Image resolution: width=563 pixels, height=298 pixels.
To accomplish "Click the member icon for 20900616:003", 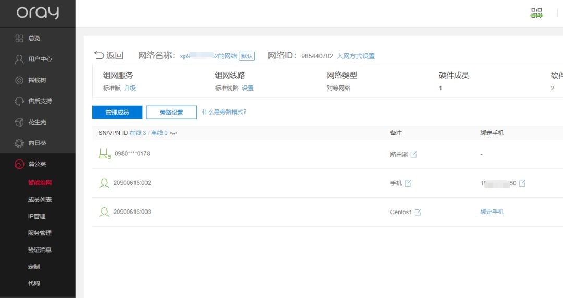I will tap(104, 212).
